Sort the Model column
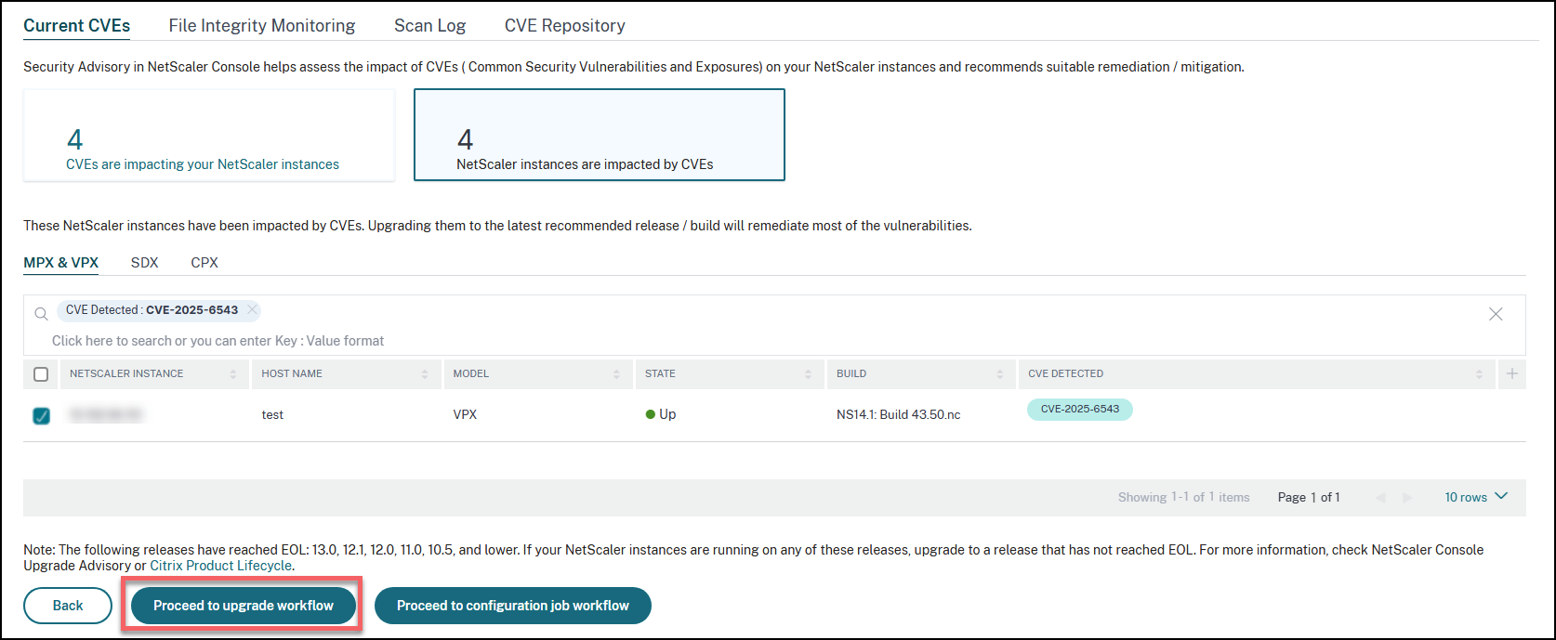The image size is (1556, 640). (x=616, y=374)
